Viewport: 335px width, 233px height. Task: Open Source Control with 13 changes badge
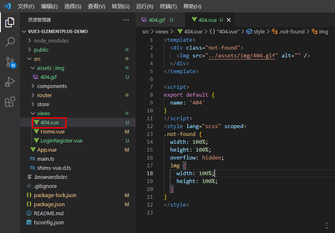point(10,62)
